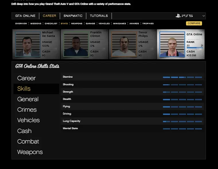Viewport: 218px width, 169px height.
Task: Click the PlayStation logo icon
Action: pos(178,16)
